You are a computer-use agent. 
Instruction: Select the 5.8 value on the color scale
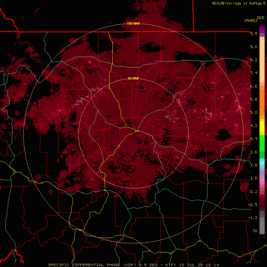point(254,99)
